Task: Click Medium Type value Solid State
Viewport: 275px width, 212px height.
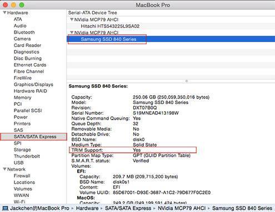Action: [144, 144]
